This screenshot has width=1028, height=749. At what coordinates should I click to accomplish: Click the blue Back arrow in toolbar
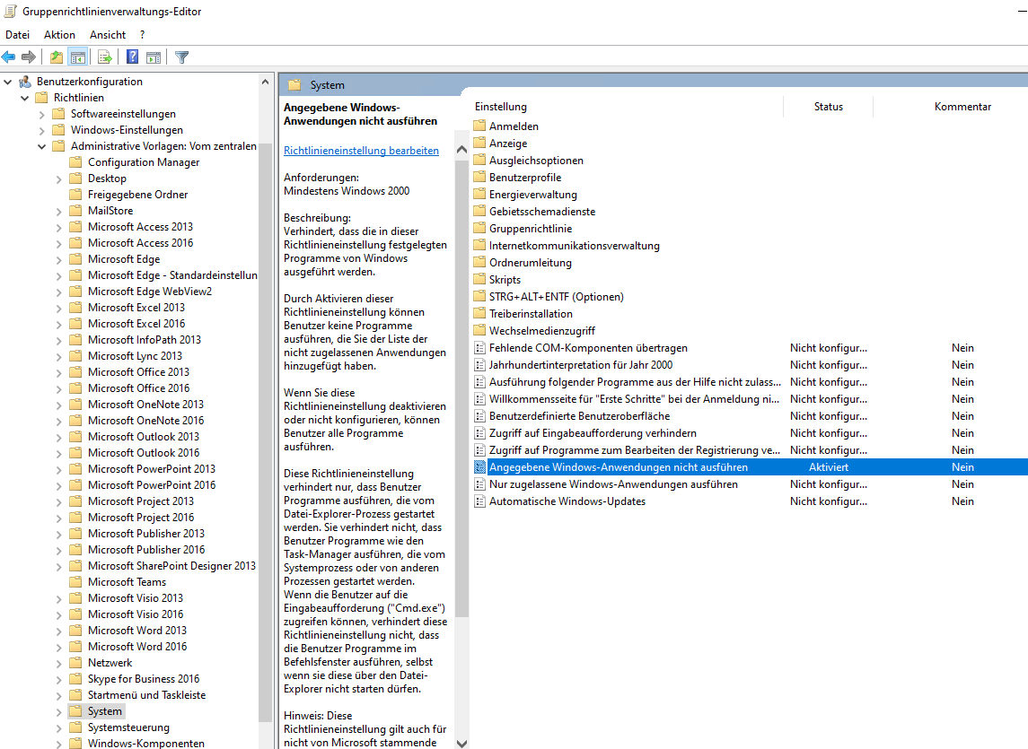[9, 57]
